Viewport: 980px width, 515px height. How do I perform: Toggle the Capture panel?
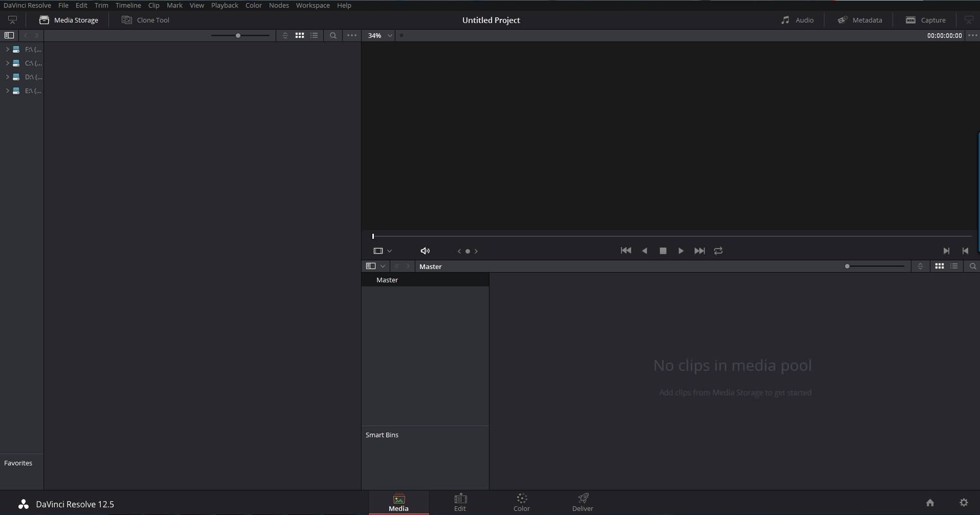pos(926,20)
